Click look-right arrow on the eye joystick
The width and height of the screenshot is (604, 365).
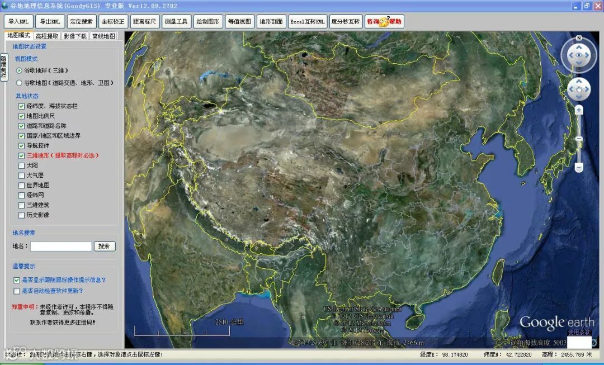click(587, 55)
